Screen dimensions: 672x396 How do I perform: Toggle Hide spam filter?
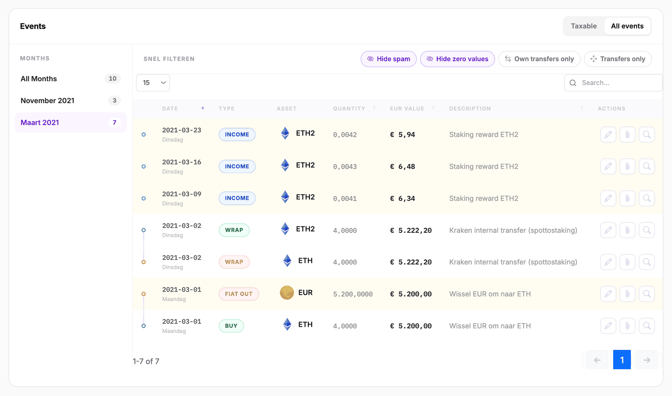click(x=388, y=59)
